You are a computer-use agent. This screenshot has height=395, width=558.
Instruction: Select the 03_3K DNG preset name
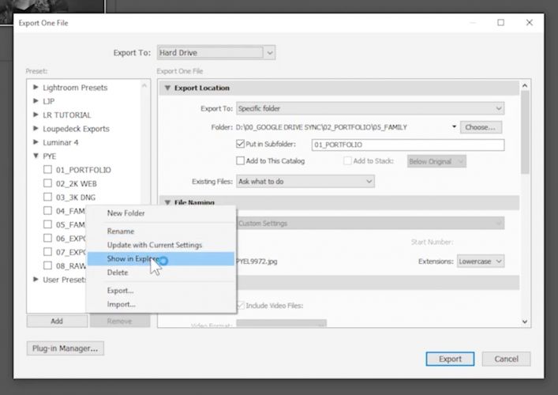click(x=76, y=197)
